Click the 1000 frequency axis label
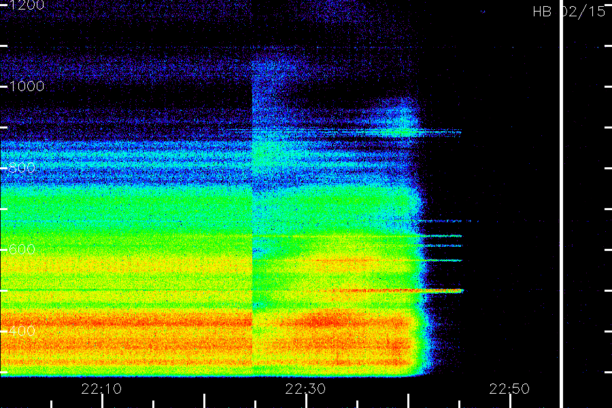Viewport: 612px width, 408px height. (x=27, y=86)
